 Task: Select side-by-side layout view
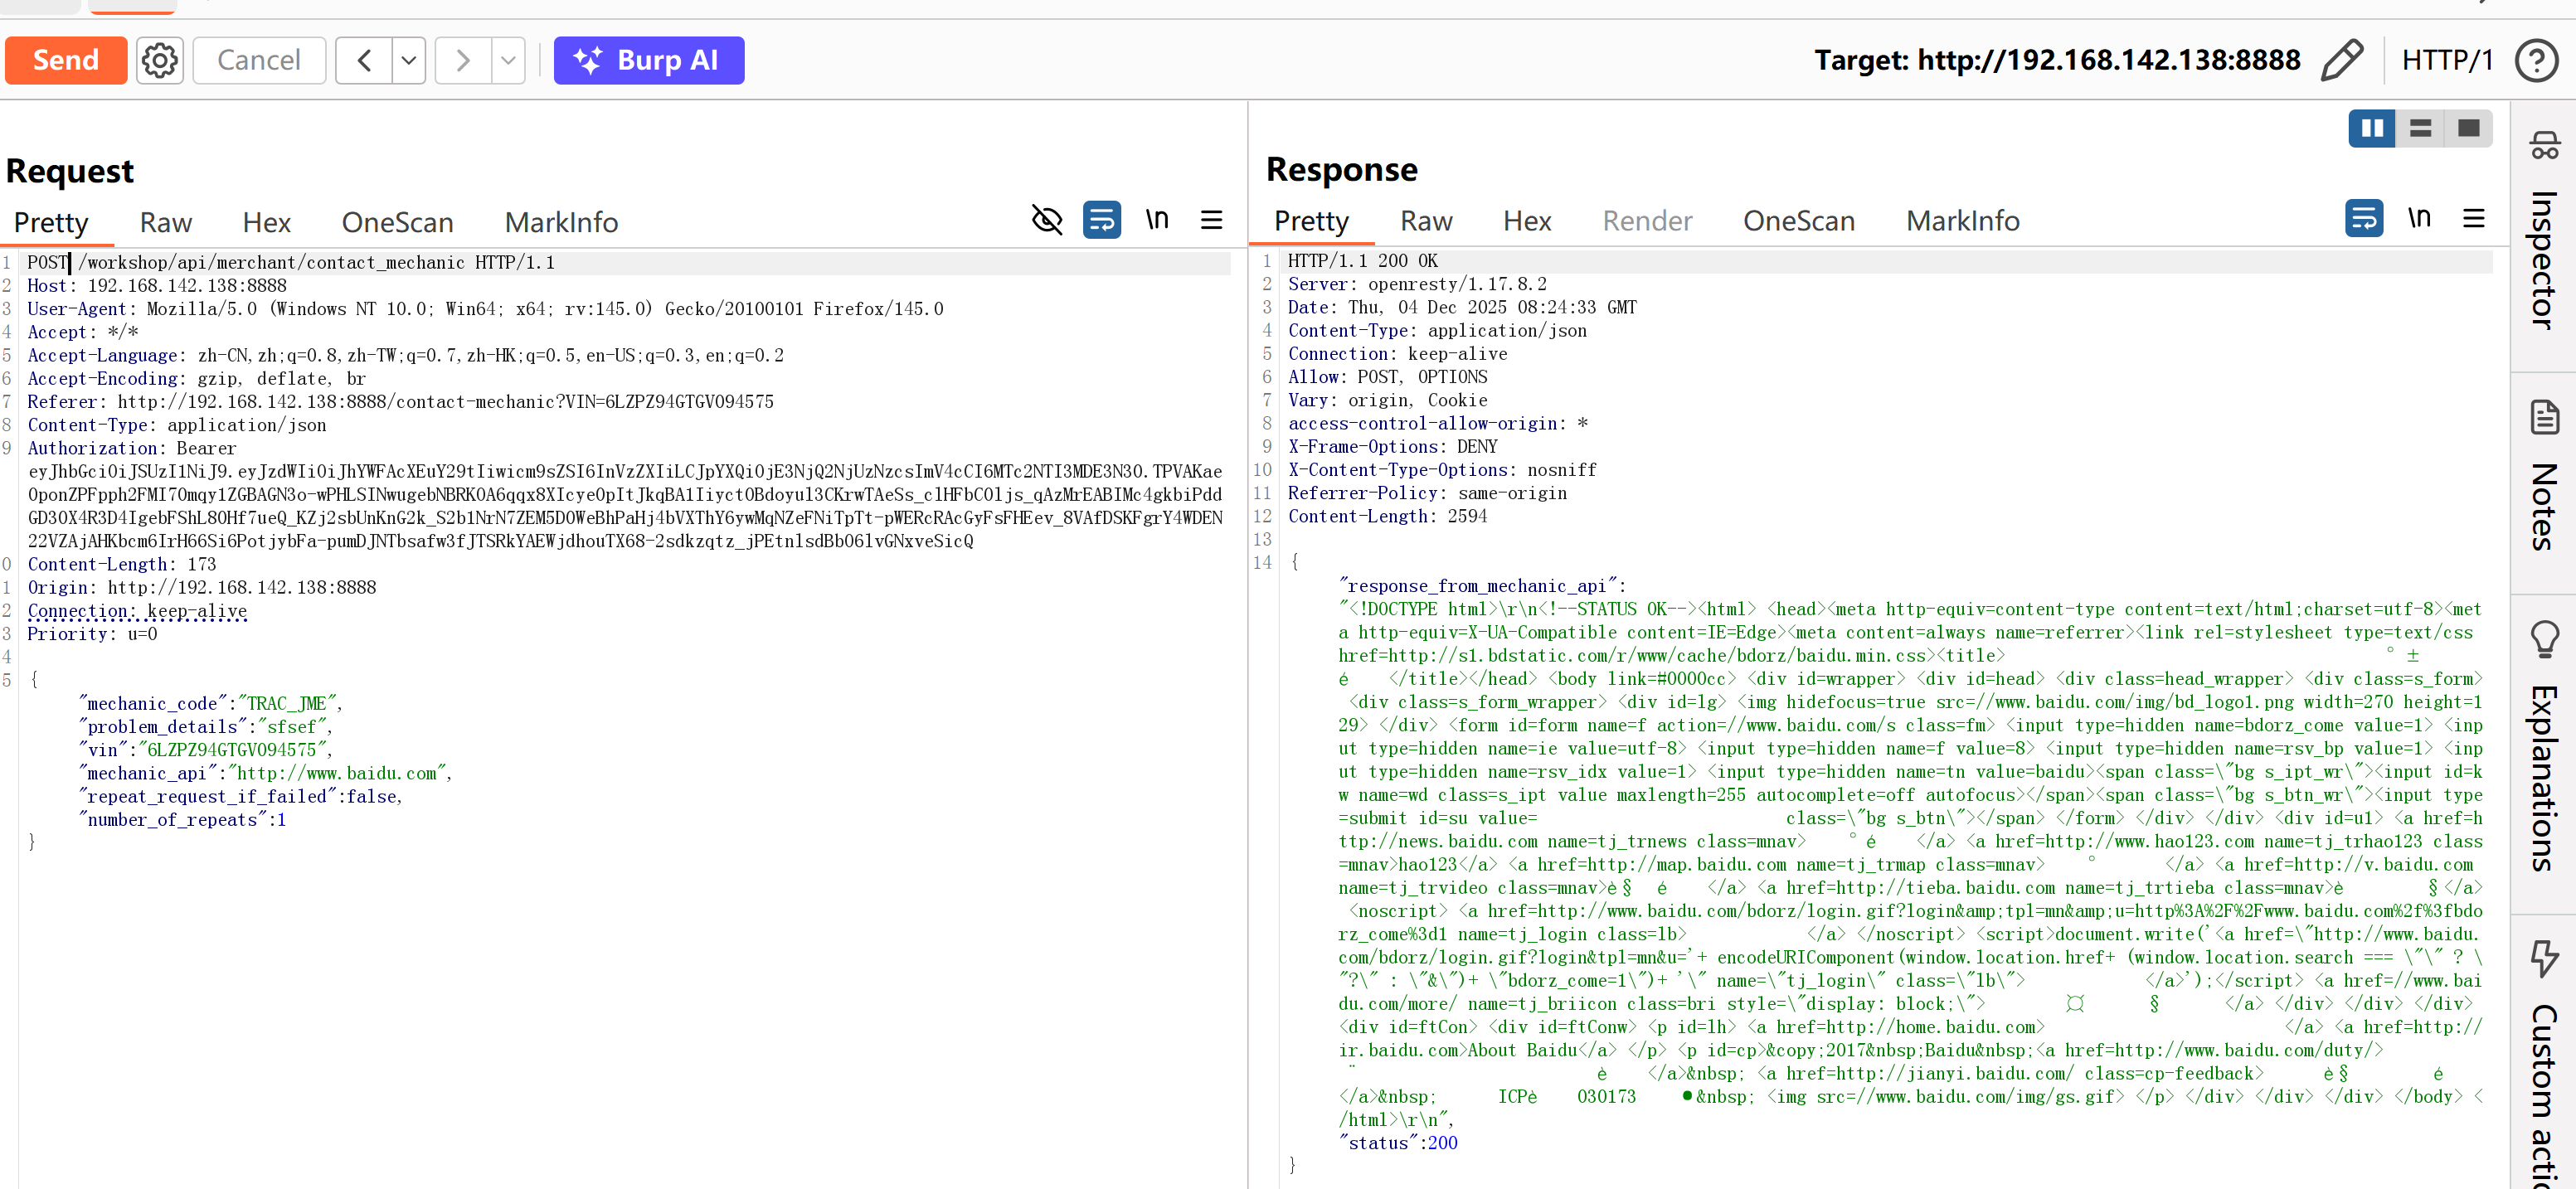pos(2372,128)
